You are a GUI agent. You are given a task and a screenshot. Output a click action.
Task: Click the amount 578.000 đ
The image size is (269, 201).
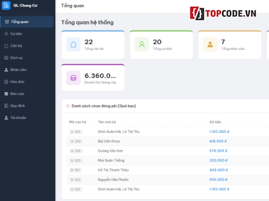click(x=218, y=151)
